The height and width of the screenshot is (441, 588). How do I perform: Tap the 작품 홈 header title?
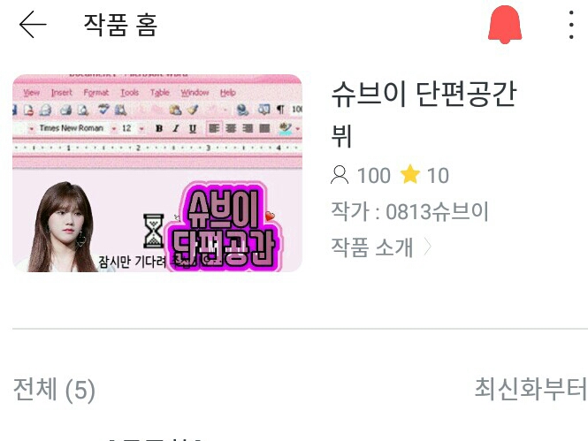click(x=120, y=25)
